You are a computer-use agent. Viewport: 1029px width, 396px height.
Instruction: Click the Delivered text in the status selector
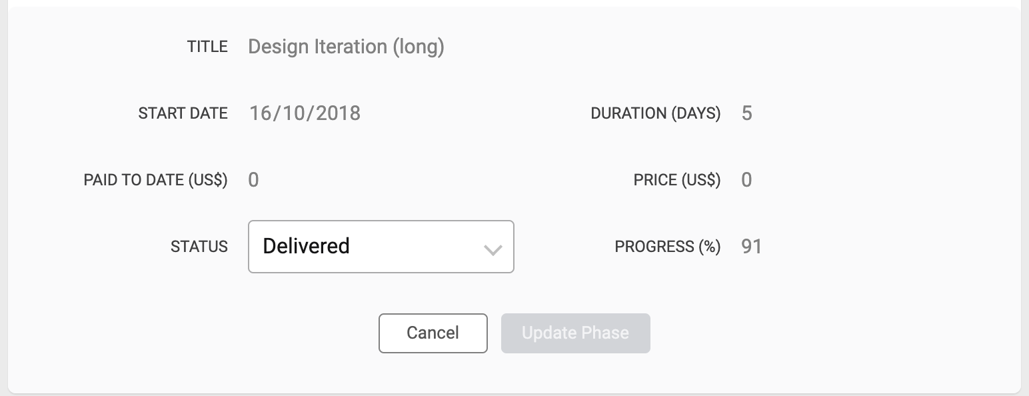point(306,246)
